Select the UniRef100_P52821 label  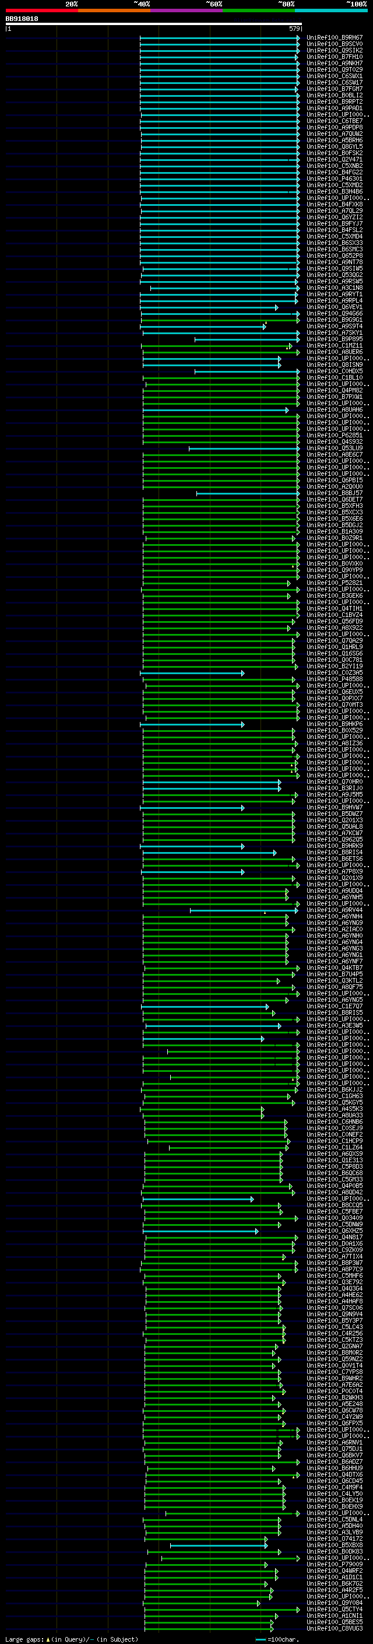335,583
